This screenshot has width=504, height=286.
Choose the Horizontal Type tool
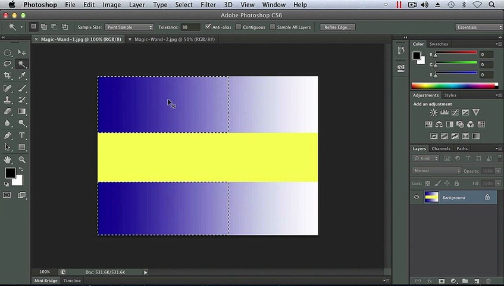(22, 135)
